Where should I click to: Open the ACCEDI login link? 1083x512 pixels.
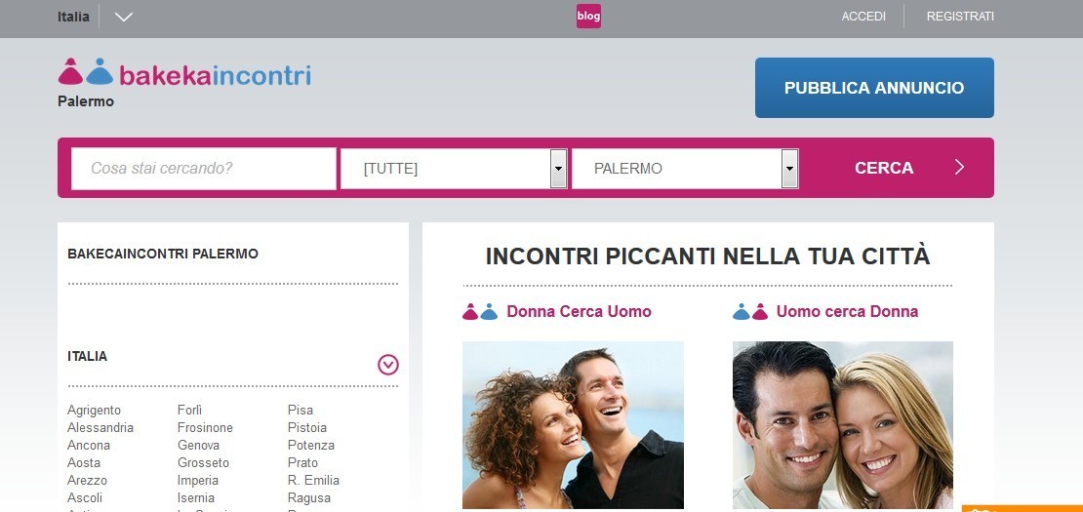tap(863, 17)
